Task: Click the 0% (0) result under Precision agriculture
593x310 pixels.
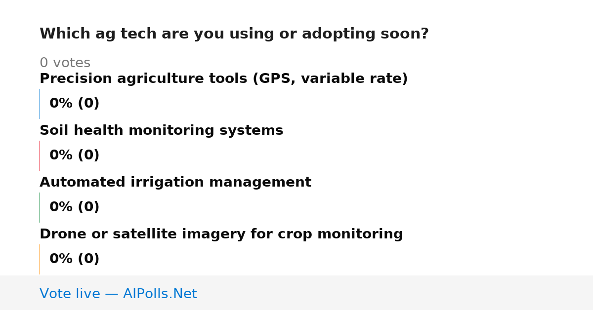Action: pyautogui.click(x=74, y=104)
